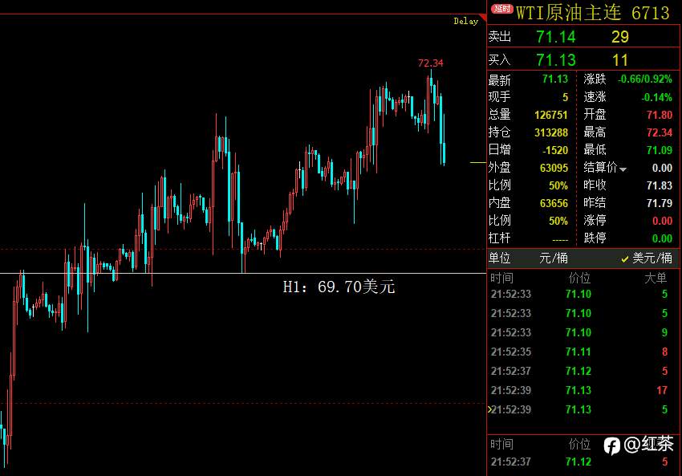Expand the 结算价 dropdown arrow
Image resolution: width=682 pixels, height=476 pixels.
click(623, 169)
